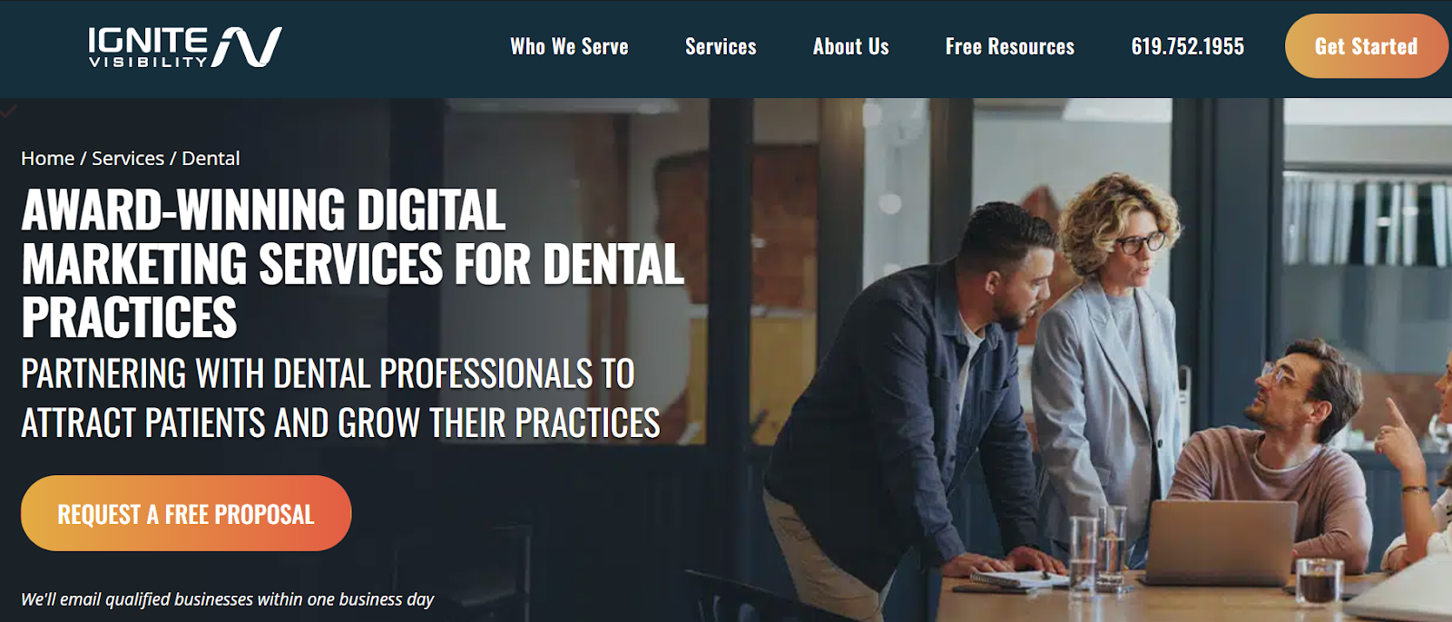Click the Dental breadcrumb item
The width and height of the screenshot is (1452, 622).
(x=211, y=158)
